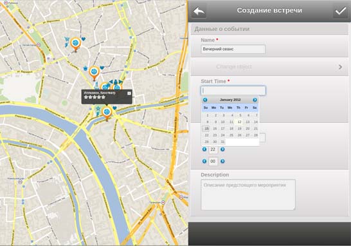Click heart icon beside topmost map pin
351x246 pixels.
pos(84,39)
